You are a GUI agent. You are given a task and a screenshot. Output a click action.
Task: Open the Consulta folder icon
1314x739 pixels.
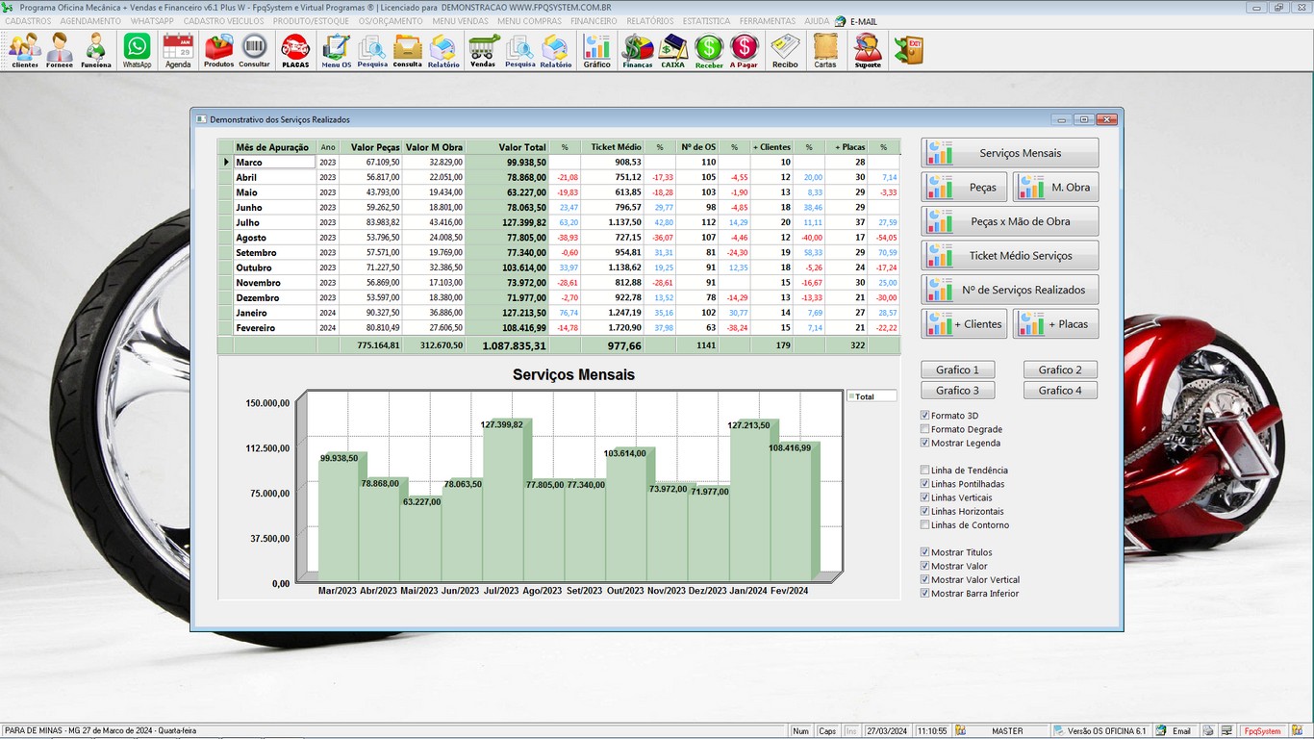(408, 50)
